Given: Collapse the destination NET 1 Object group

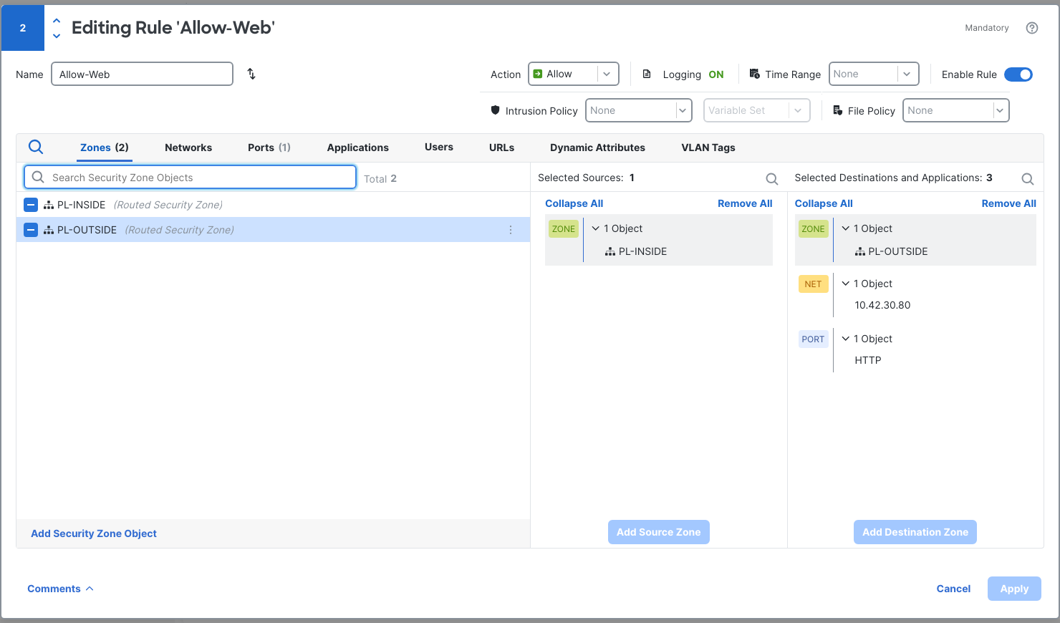Looking at the screenshot, I should [x=846, y=284].
